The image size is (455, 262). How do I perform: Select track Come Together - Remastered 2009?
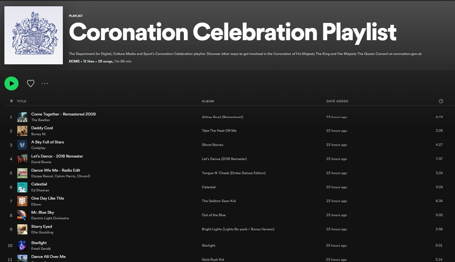point(63,114)
